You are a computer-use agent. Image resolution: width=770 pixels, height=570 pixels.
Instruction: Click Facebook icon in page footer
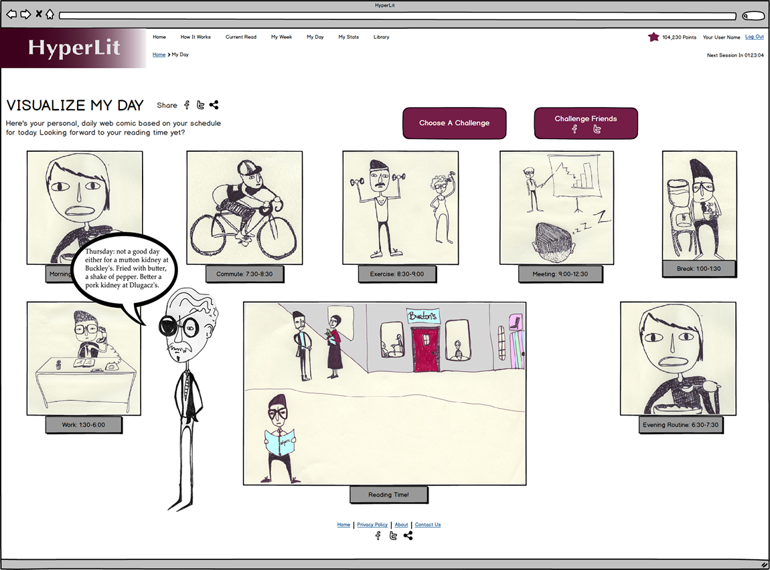[378, 536]
